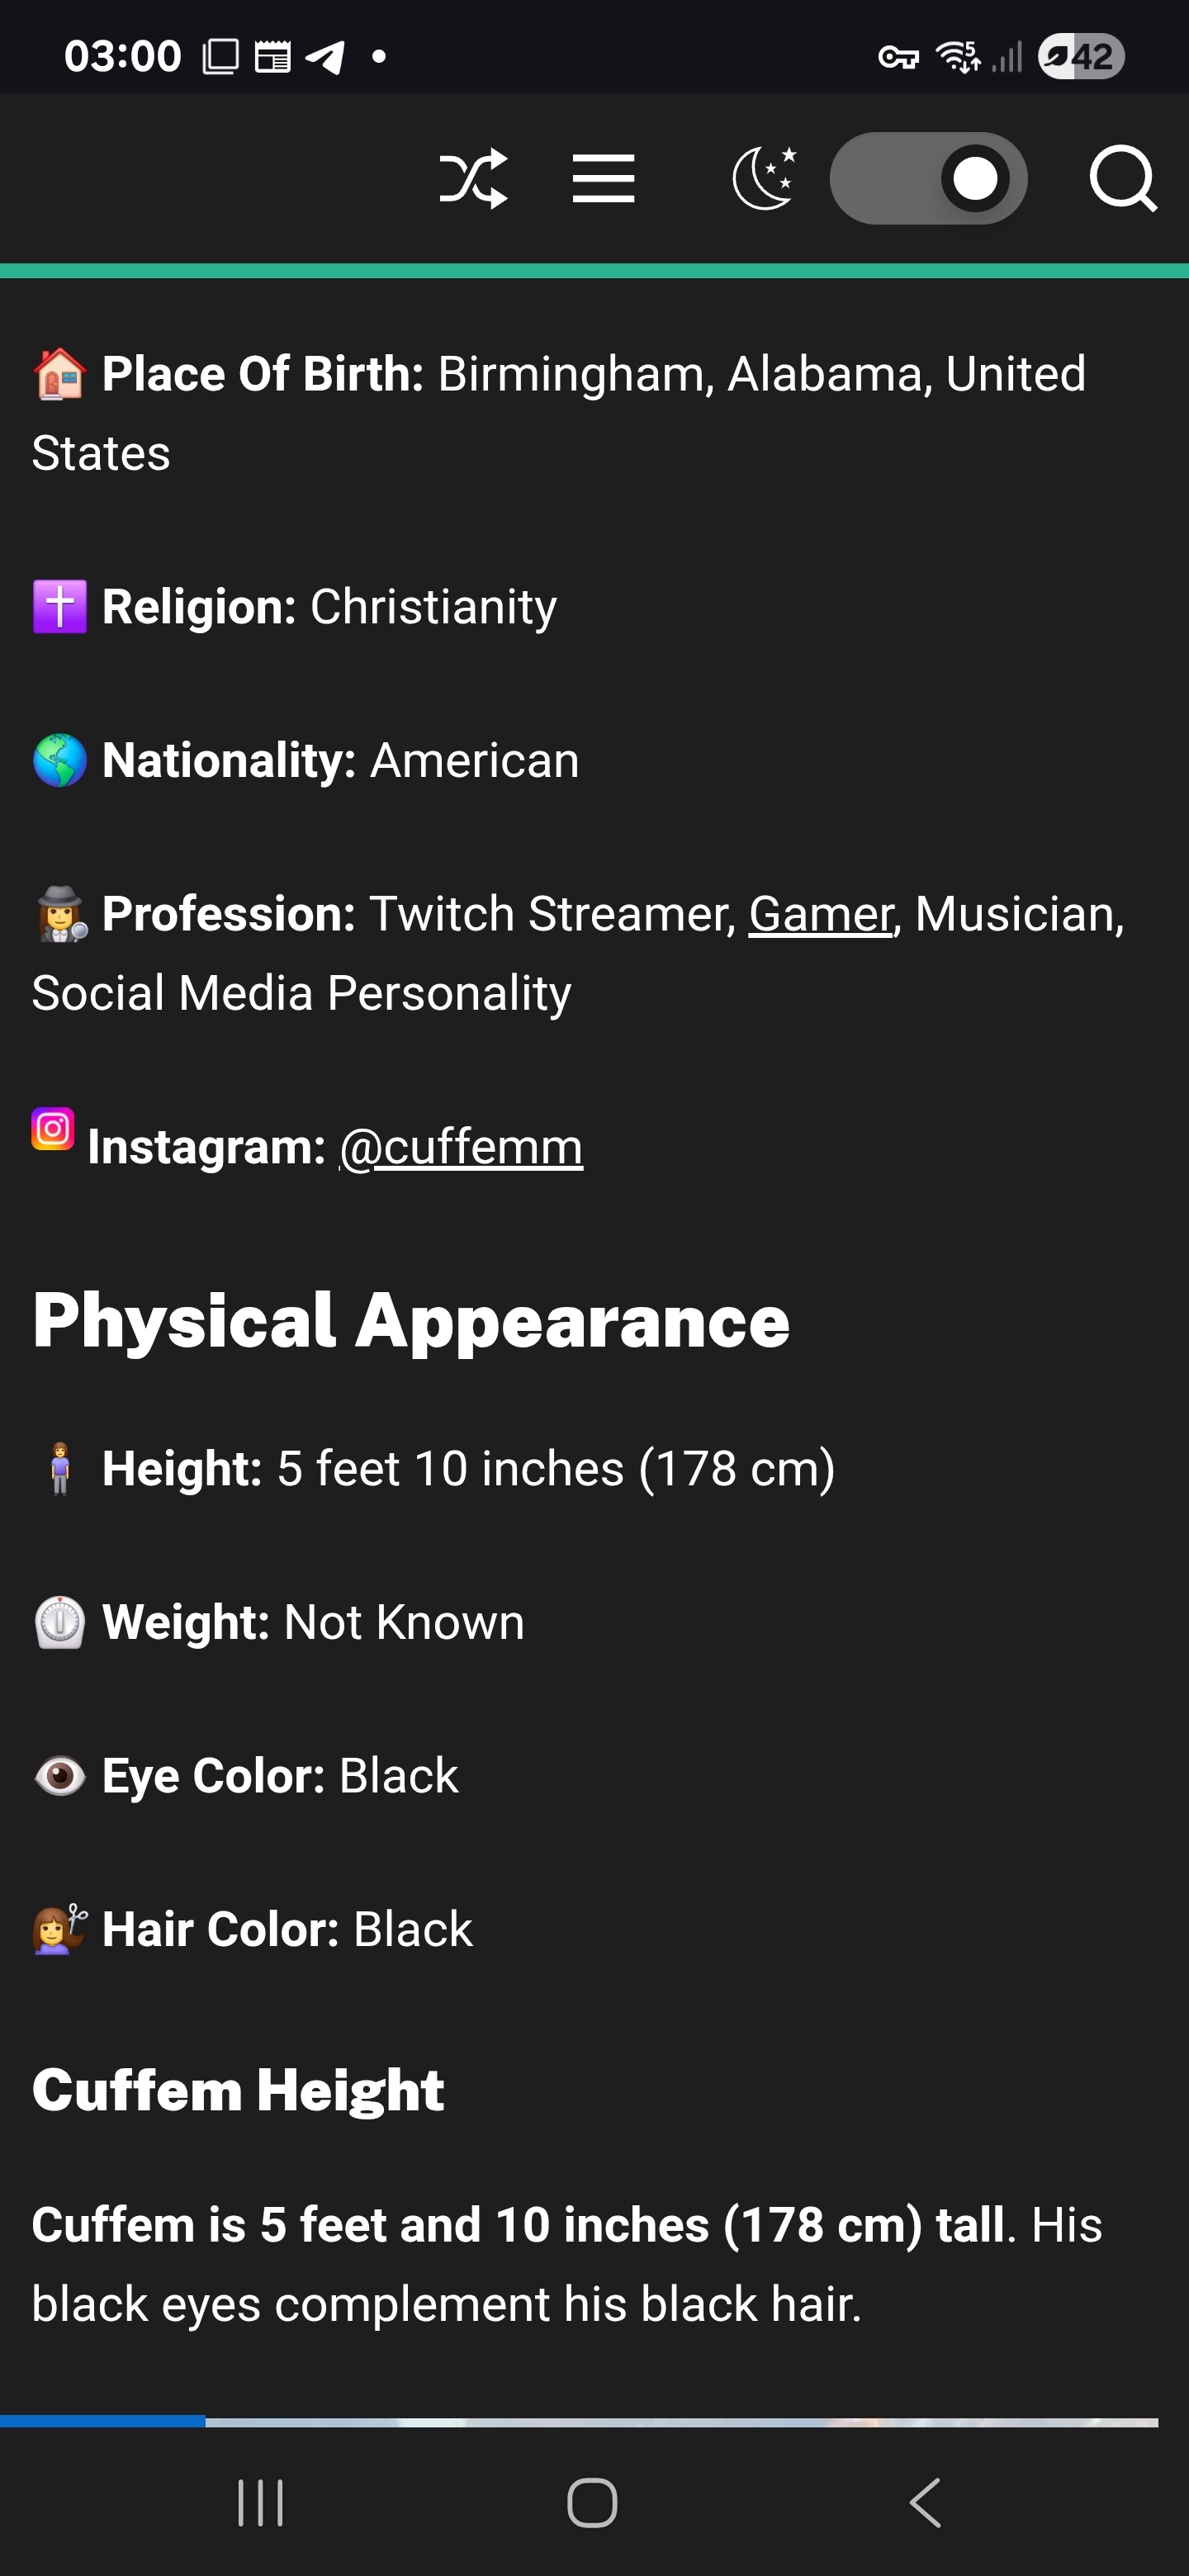Tap the status bar clock 03:00

(122, 56)
